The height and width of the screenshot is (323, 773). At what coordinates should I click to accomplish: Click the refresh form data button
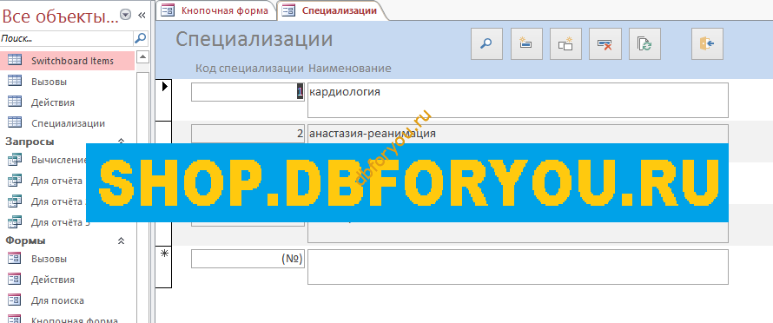(x=644, y=44)
